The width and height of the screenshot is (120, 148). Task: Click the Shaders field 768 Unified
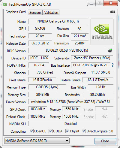45,72
